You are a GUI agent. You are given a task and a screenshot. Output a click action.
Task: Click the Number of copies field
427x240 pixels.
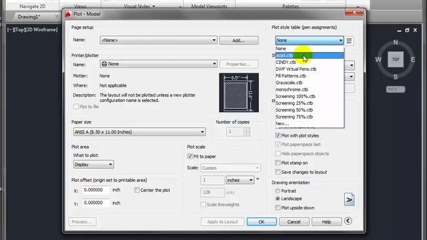(x=235, y=132)
